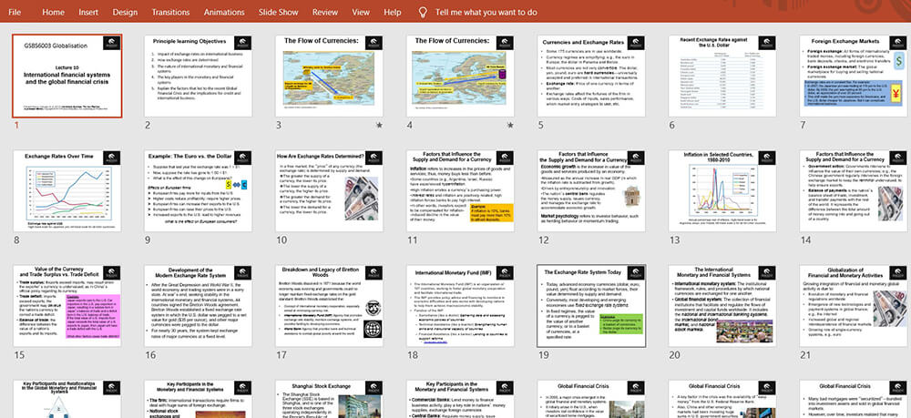Select slide 12 about economic growth factors
The image size is (911, 418).
[x=591, y=190]
